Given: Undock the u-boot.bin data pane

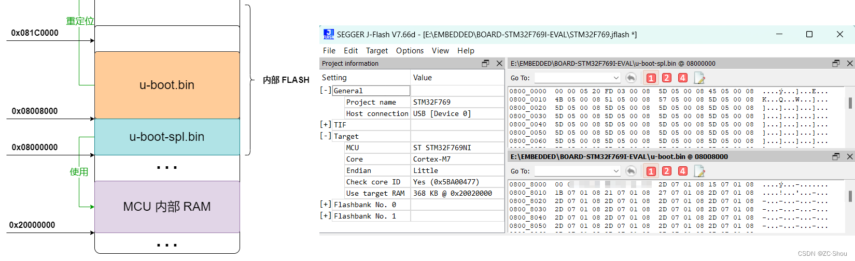Looking at the screenshot, I should (x=836, y=156).
